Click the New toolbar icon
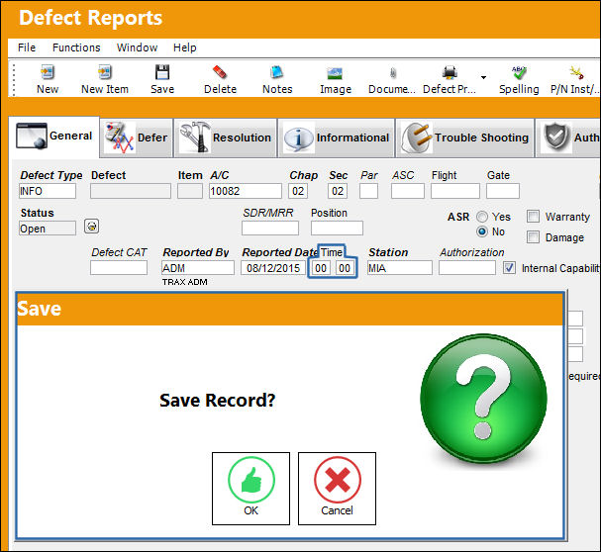601x552 pixels. (x=48, y=72)
